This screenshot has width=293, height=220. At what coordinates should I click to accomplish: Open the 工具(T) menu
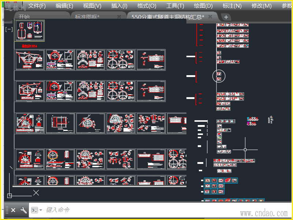[175, 6]
